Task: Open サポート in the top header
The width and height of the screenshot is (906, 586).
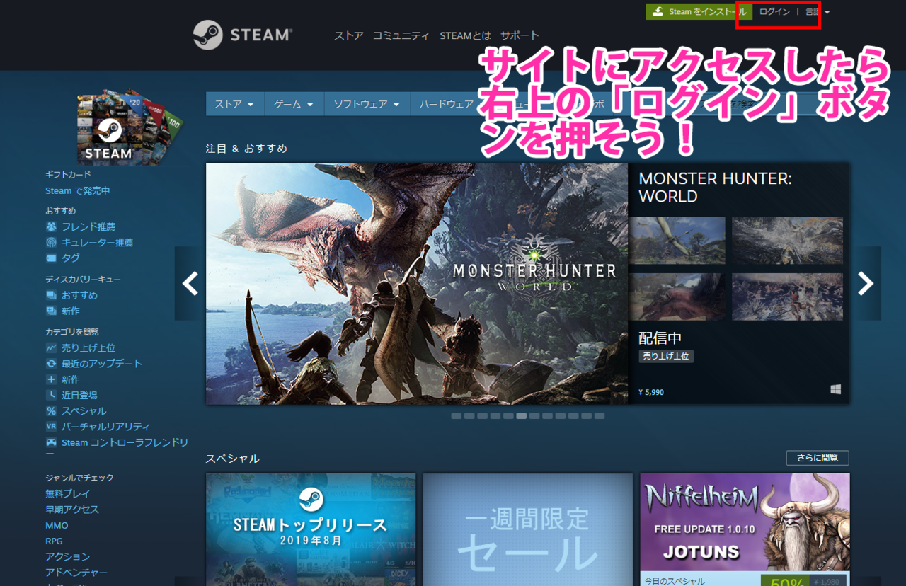Action: [x=520, y=35]
